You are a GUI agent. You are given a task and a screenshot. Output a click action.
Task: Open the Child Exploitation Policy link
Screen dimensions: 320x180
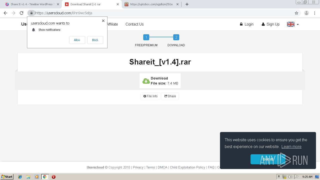click(x=187, y=167)
